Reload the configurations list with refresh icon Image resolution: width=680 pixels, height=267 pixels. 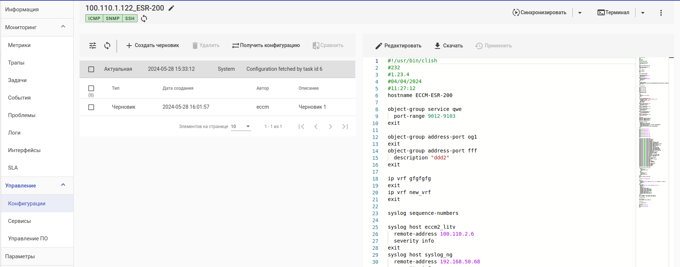[x=107, y=46]
